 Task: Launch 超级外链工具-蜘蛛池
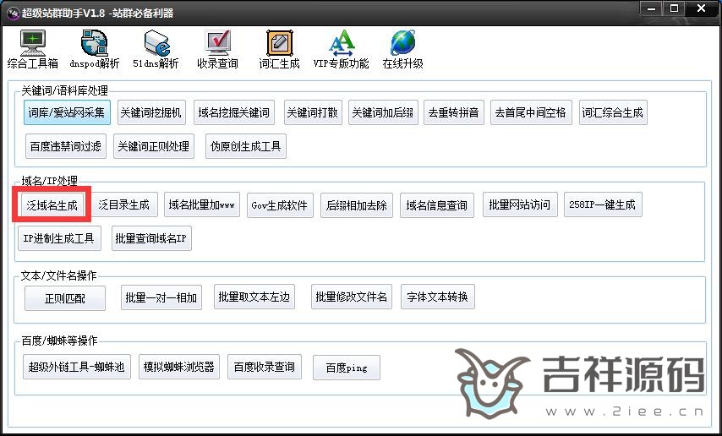(x=77, y=367)
